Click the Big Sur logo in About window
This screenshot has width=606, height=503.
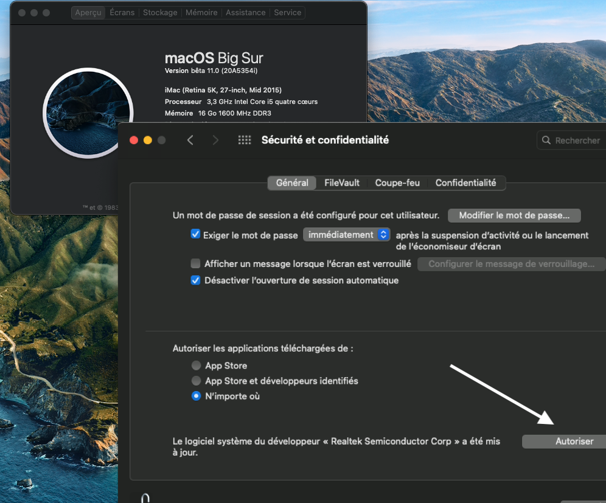[88, 113]
